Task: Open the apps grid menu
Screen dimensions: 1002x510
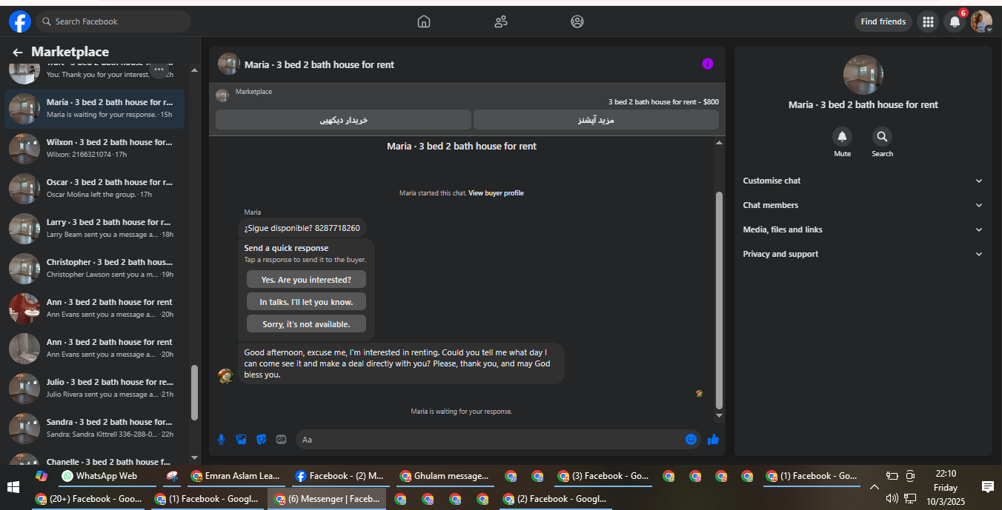Action: click(928, 21)
